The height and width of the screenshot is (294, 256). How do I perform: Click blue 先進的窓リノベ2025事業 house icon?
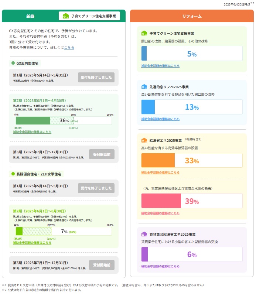pos(144,87)
